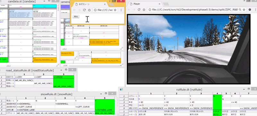The height and width of the screenshot is (116, 257).
Task: Select ==OUTSIDE_LANE cell in snowRule table
Action: click(x=26, y=110)
